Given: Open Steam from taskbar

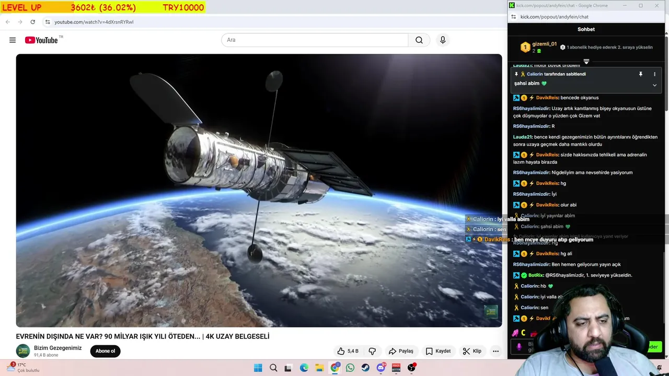Looking at the screenshot, I should tap(365, 368).
